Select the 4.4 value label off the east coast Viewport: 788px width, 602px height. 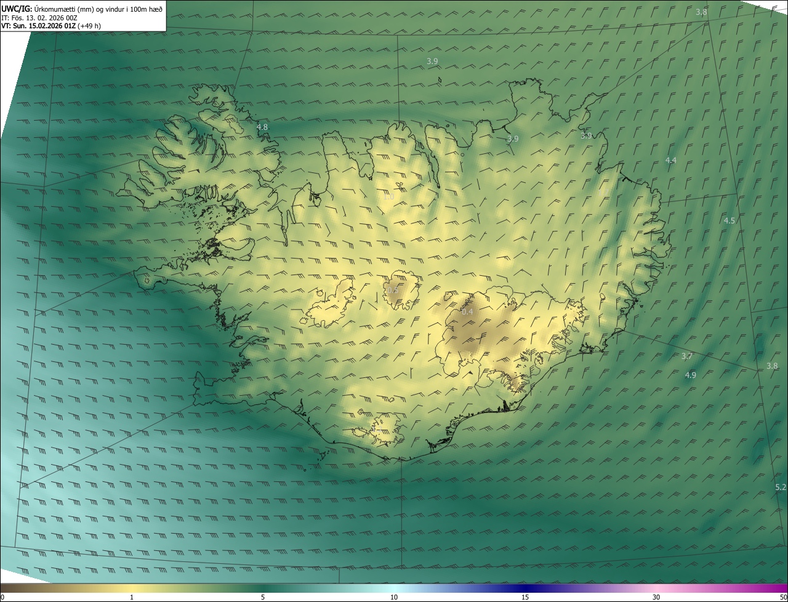point(671,160)
